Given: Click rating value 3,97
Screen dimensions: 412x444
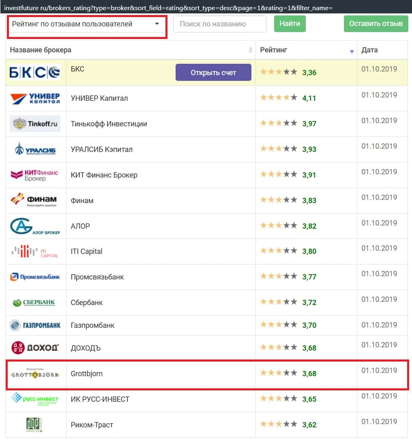Looking at the screenshot, I should [x=309, y=124].
